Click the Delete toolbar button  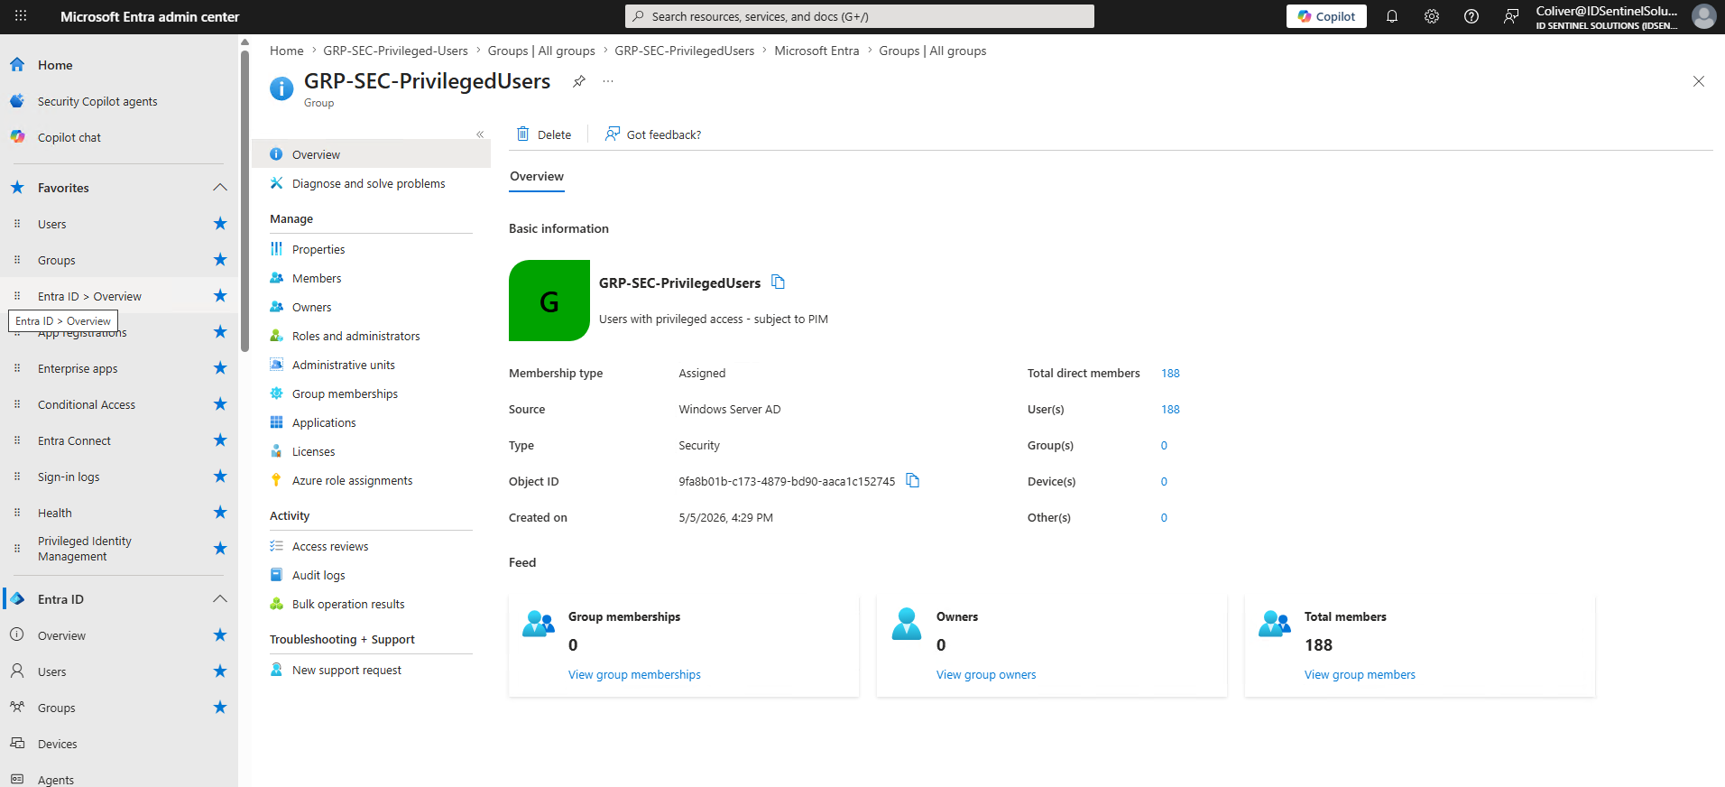coord(544,134)
